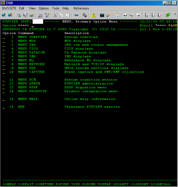The width and height of the screenshot is (178, 187).
Task: Click the PA3 key icon
Action: (159, 15)
